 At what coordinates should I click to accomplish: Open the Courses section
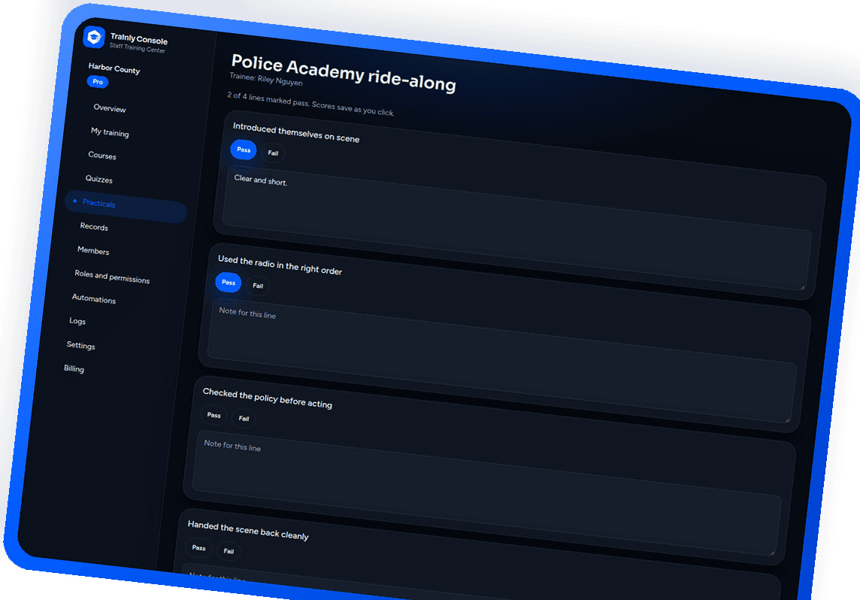[102, 155]
